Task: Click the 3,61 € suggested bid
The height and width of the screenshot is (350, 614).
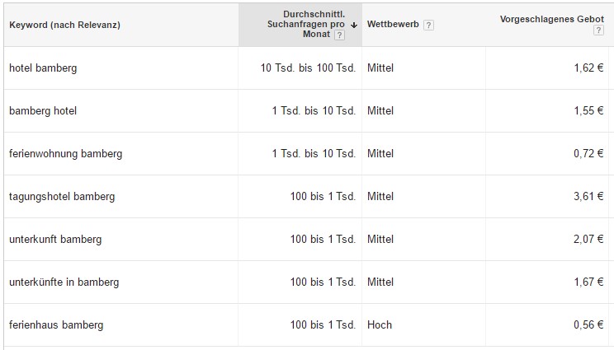Action: 588,196
